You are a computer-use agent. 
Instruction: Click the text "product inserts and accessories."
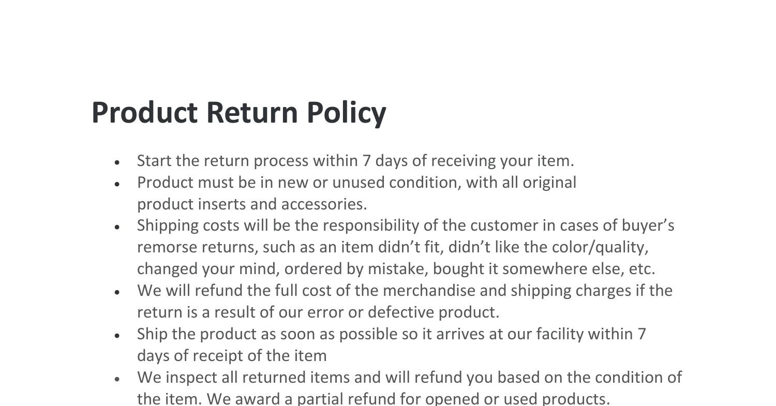[x=252, y=204]
